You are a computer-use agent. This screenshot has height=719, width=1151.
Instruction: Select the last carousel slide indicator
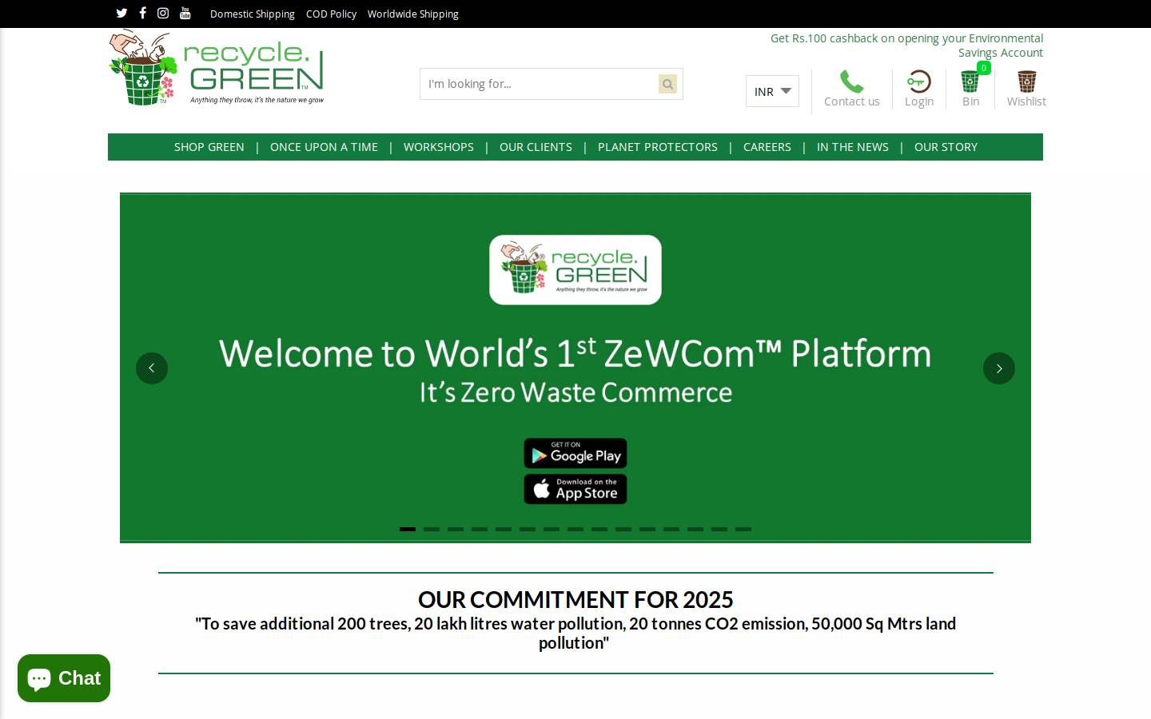click(x=743, y=529)
